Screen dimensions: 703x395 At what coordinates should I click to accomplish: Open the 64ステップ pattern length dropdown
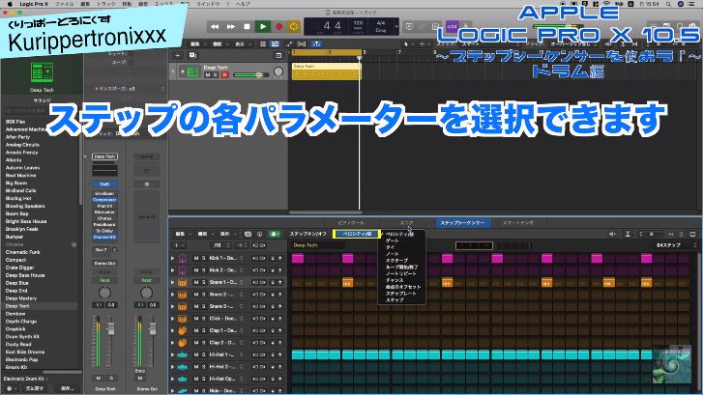[677, 245]
